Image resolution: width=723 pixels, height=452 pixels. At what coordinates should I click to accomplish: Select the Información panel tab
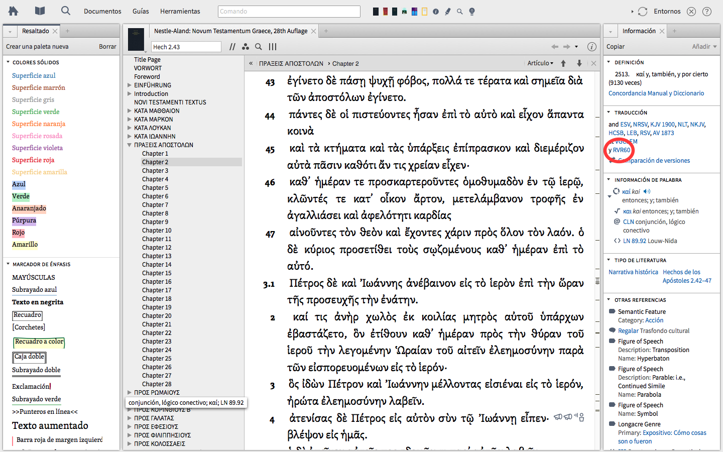coord(639,31)
